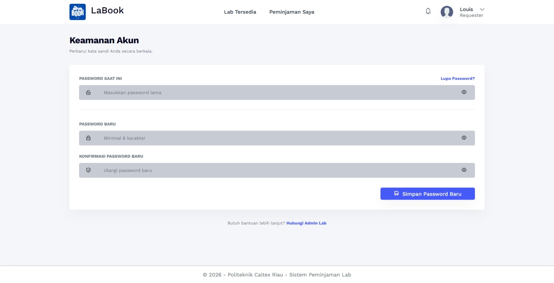Click the LaBook logo icon
This screenshot has width=554, height=283.
[77, 12]
